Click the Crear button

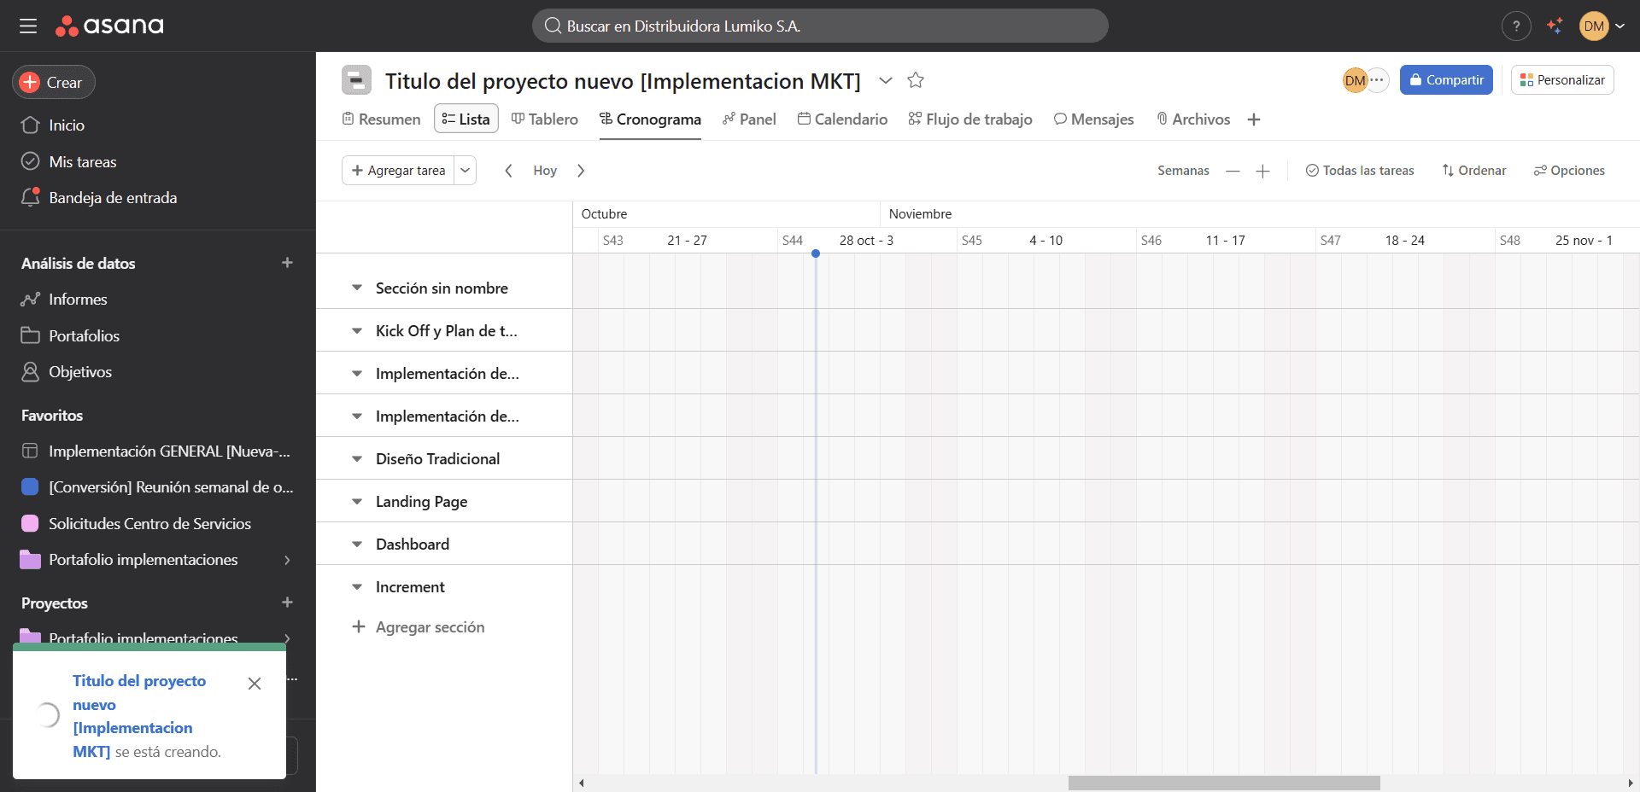click(54, 82)
